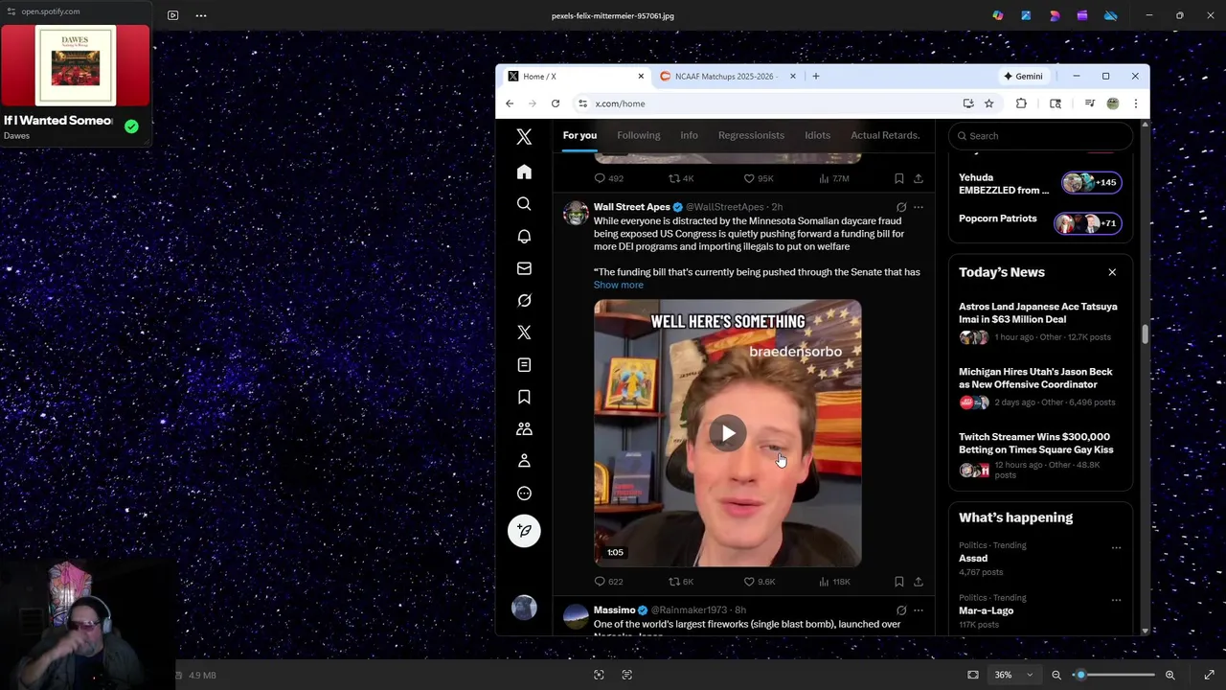Open More circle icon in X sidebar
The width and height of the screenshot is (1226, 690).
click(x=524, y=494)
